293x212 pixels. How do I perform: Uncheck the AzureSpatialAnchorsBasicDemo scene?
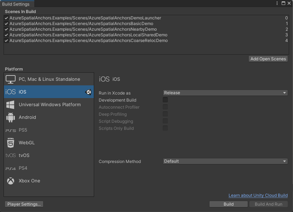point(6,24)
